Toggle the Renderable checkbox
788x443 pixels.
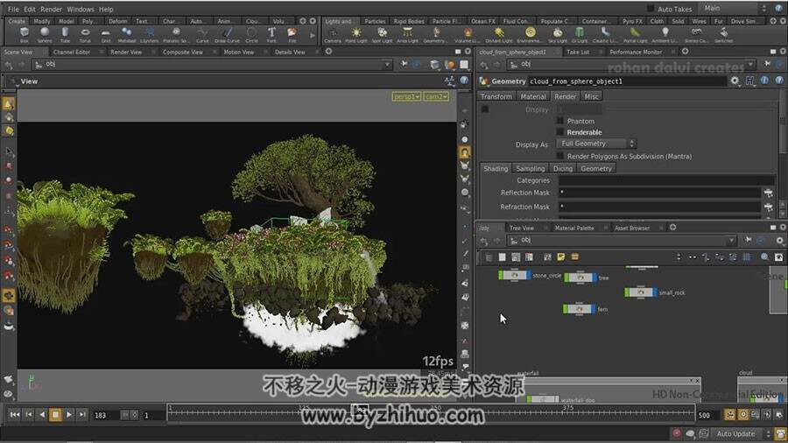[559, 132]
